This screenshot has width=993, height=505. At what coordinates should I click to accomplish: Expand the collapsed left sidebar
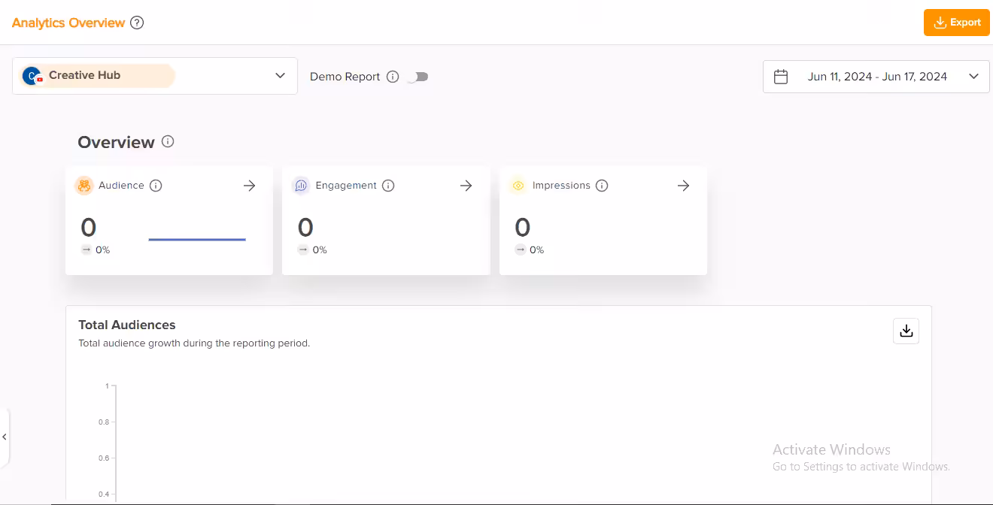pyautogui.click(x=5, y=437)
